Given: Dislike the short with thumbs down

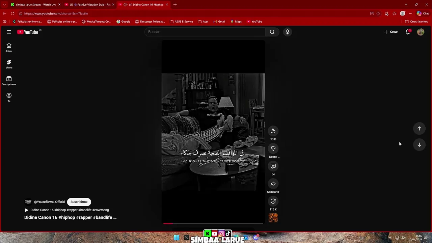Looking at the screenshot, I should click(273, 148).
